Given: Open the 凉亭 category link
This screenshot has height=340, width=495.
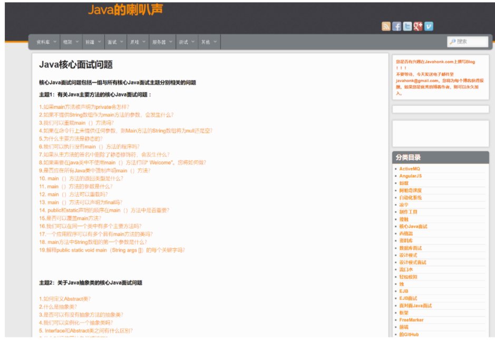Looking at the screenshot, I should click(x=404, y=205).
